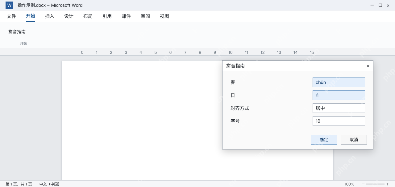Confirm with the 确定 button
The image size is (395, 187).
tap(324, 140)
